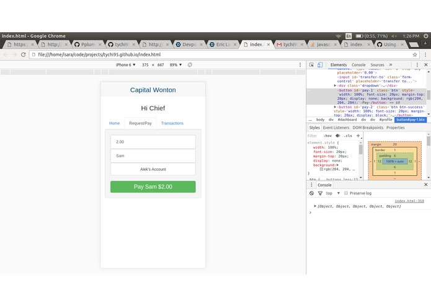The width and height of the screenshot is (431, 306).
Task: Click the Pay Sam $2.00 button
Action: (x=153, y=186)
